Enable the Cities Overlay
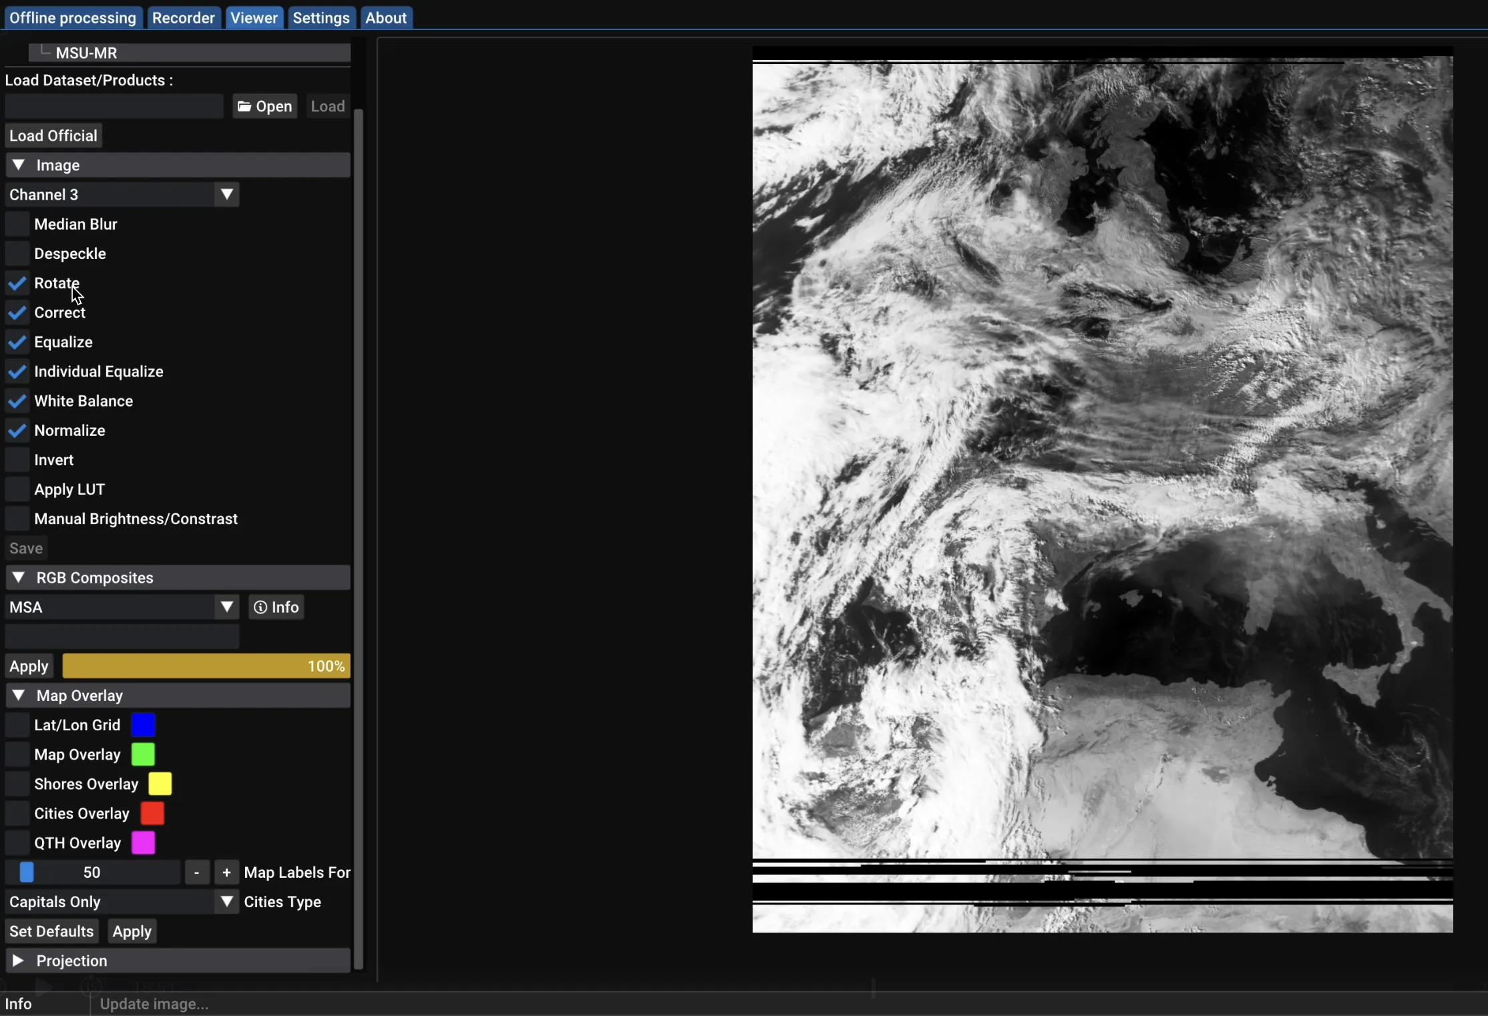The height and width of the screenshot is (1016, 1488). 17,813
